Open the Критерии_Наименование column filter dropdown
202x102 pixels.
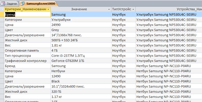coord(48,9)
